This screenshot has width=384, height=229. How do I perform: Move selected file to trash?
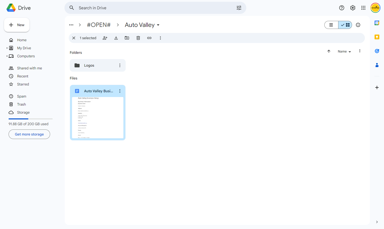(x=138, y=38)
